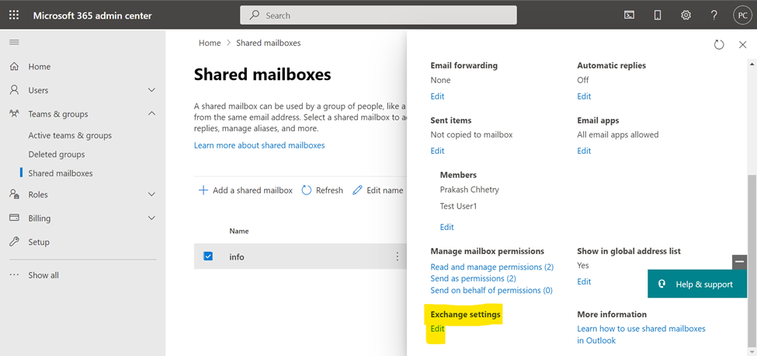
Task: Click Add a shared mailbox button
Action: (x=246, y=190)
